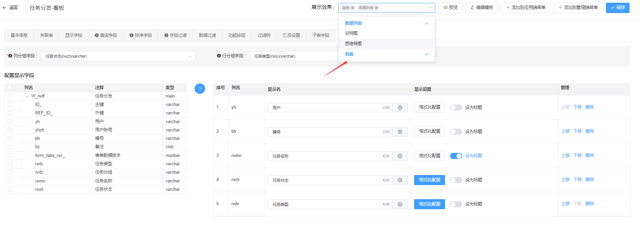
Task: Disable 设为标题 toggle for rwmc row
Action: (x=456, y=156)
